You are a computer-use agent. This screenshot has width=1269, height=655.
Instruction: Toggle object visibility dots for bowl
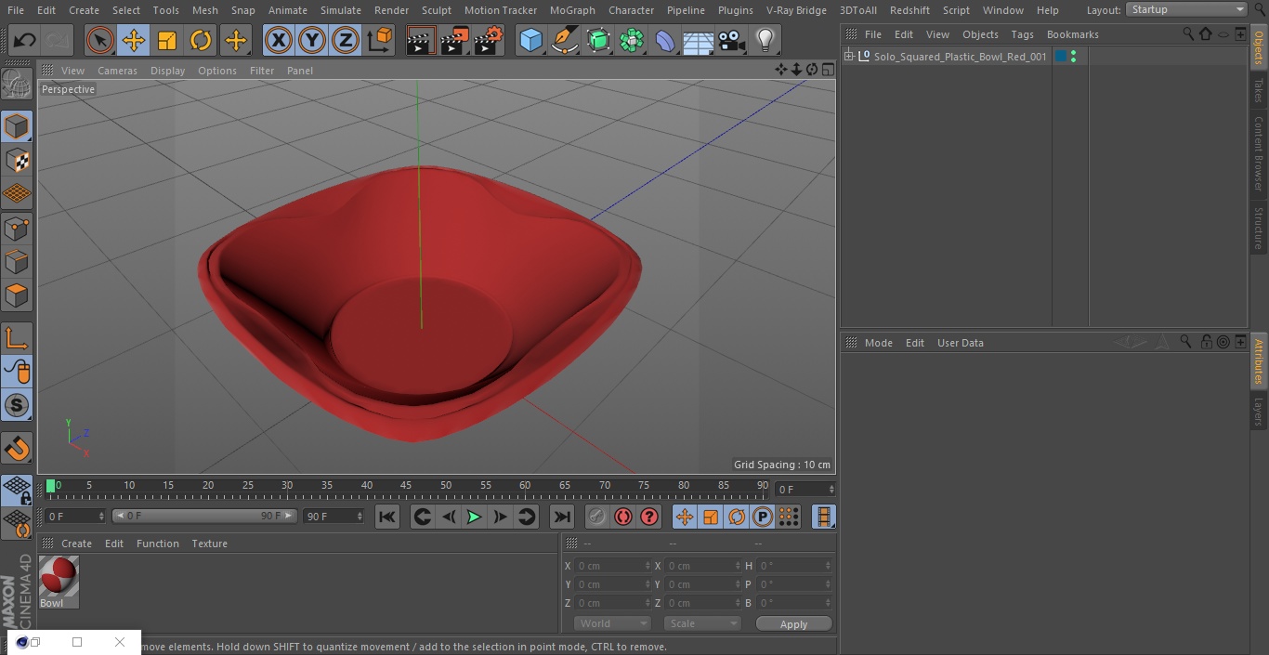point(1073,57)
